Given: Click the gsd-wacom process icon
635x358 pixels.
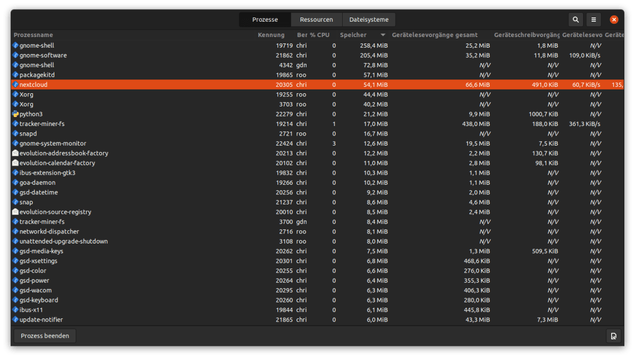Looking at the screenshot, I should [x=15, y=290].
